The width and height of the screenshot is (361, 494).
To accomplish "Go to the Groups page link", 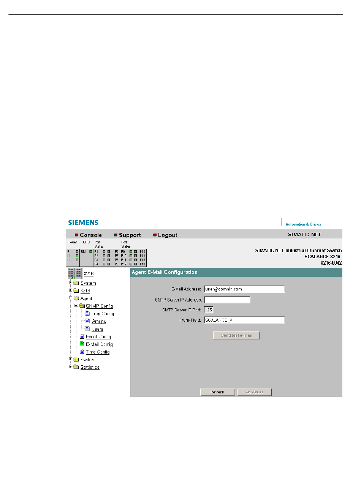I will pos(99,321).
